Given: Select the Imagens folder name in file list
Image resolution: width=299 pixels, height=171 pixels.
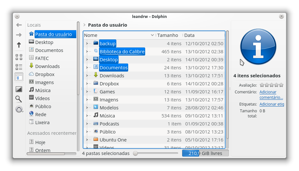Looking at the screenshot, I should (x=109, y=100).
